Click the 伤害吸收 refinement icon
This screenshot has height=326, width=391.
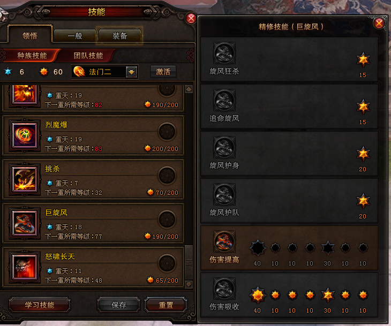[x=224, y=289]
